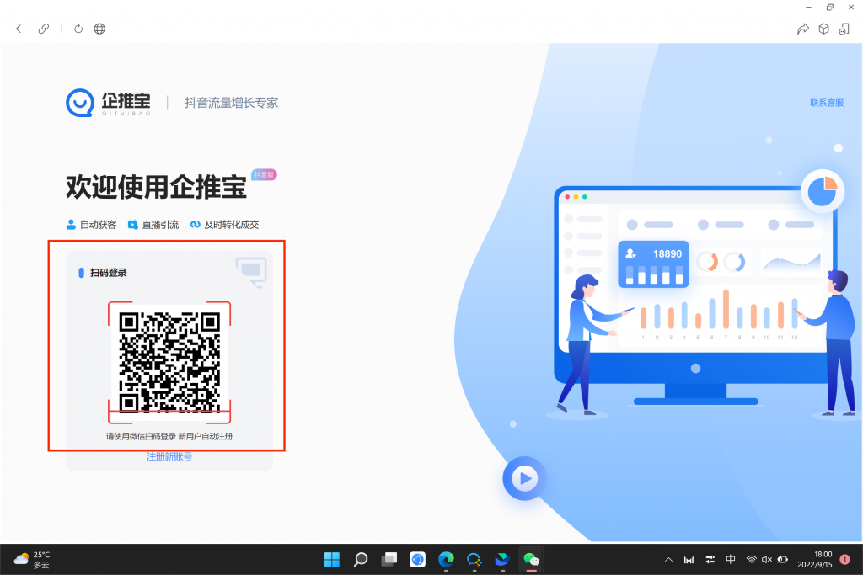Launch Microsoft Edge from taskbar

446,560
